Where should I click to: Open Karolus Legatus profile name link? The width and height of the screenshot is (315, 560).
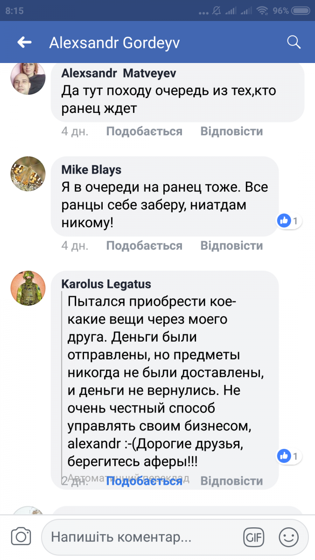pos(106,284)
